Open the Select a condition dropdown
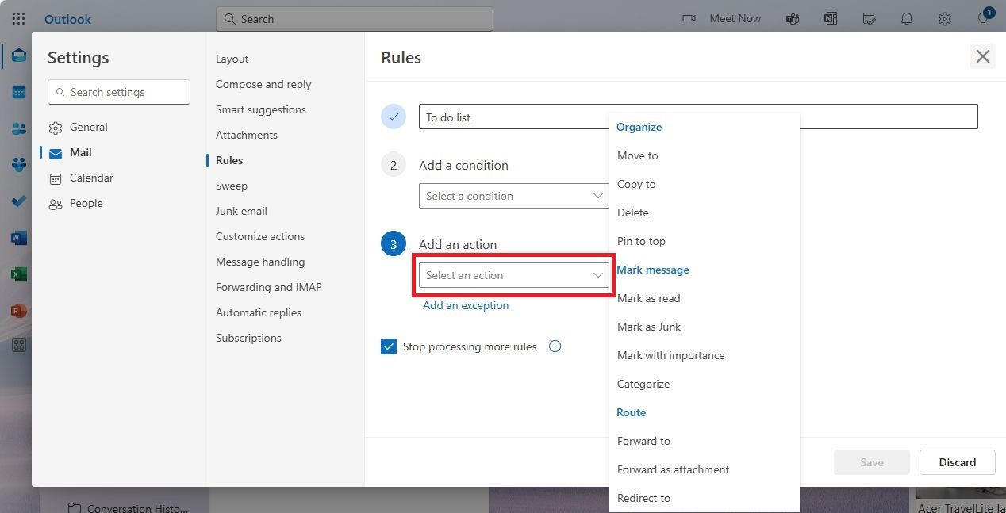1006x513 pixels. tap(513, 196)
